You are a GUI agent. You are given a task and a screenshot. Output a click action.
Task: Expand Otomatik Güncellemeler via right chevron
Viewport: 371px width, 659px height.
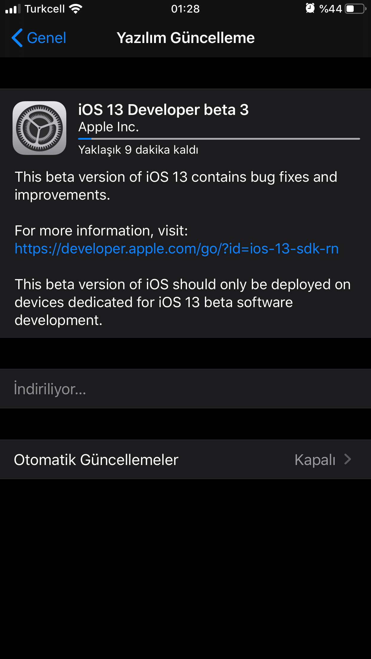347,459
